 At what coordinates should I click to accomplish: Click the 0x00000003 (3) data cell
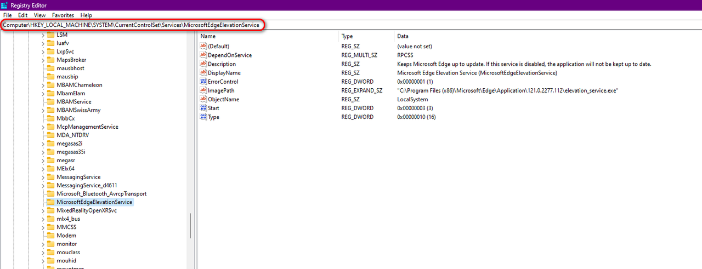[x=416, y=108]
